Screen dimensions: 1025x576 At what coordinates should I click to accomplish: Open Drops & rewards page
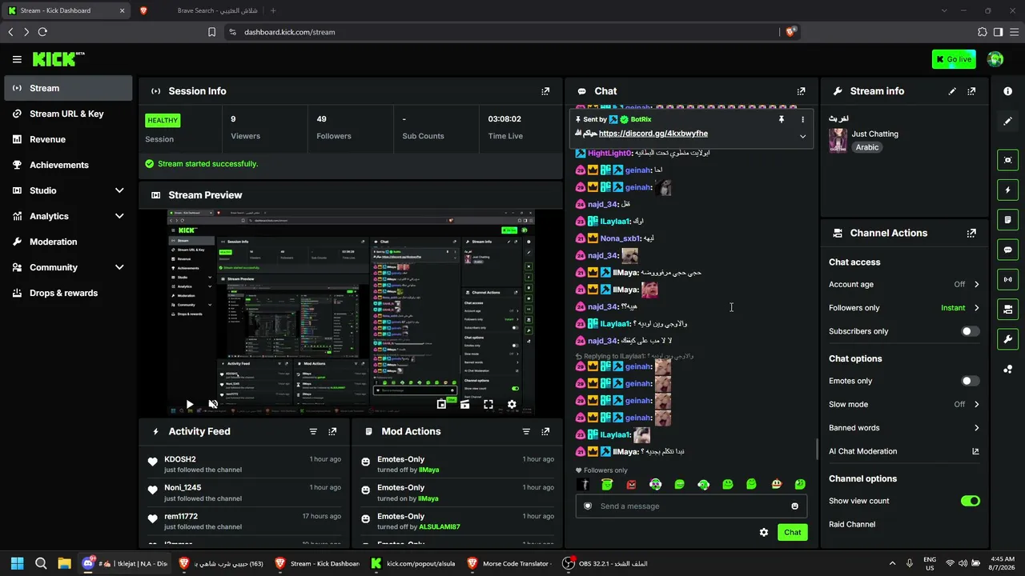(x=68, y=293)
